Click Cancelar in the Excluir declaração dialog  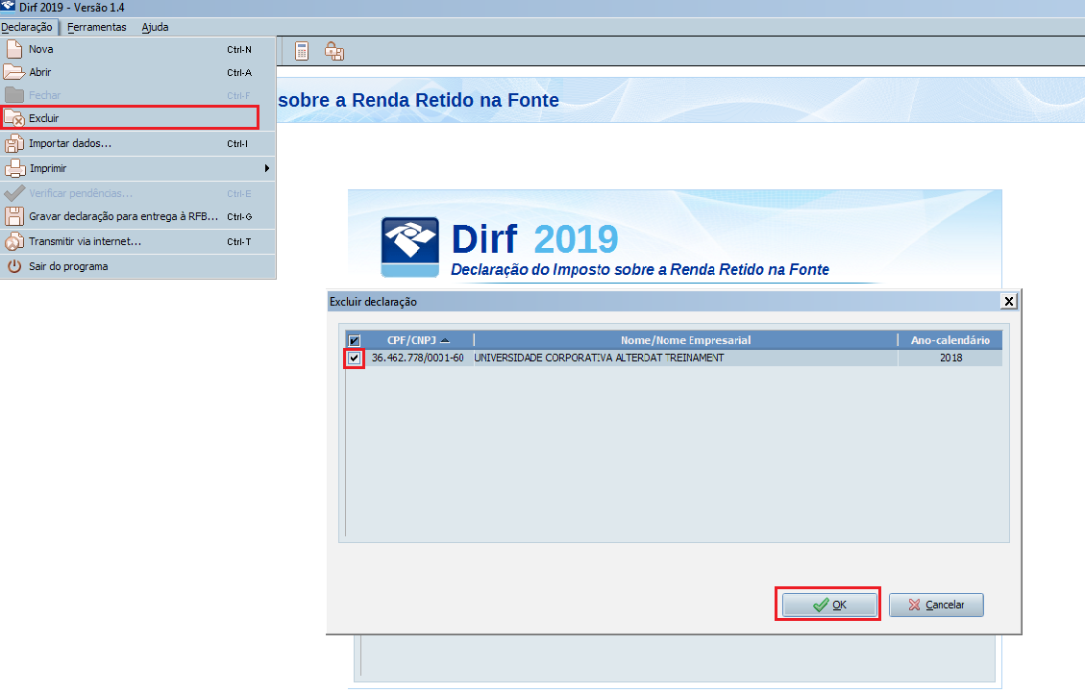[x=936, y=606]
